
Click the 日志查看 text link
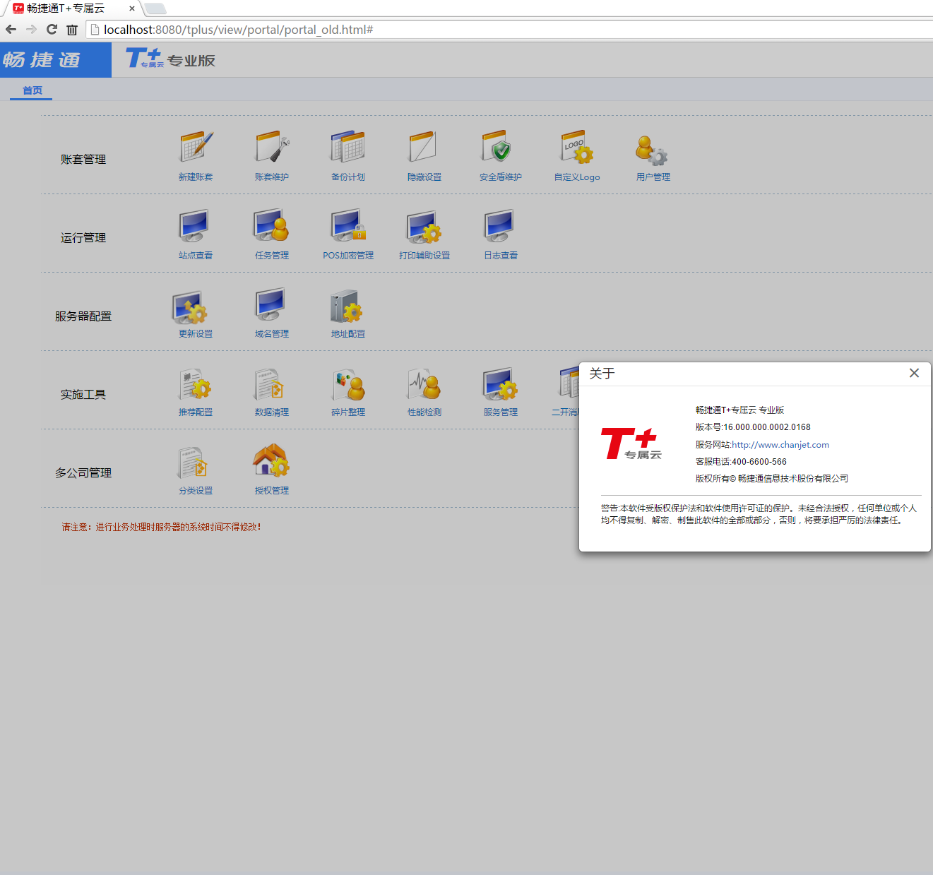coord(500,256)
